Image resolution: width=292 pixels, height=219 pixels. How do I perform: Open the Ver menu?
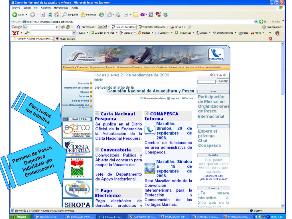36,8
